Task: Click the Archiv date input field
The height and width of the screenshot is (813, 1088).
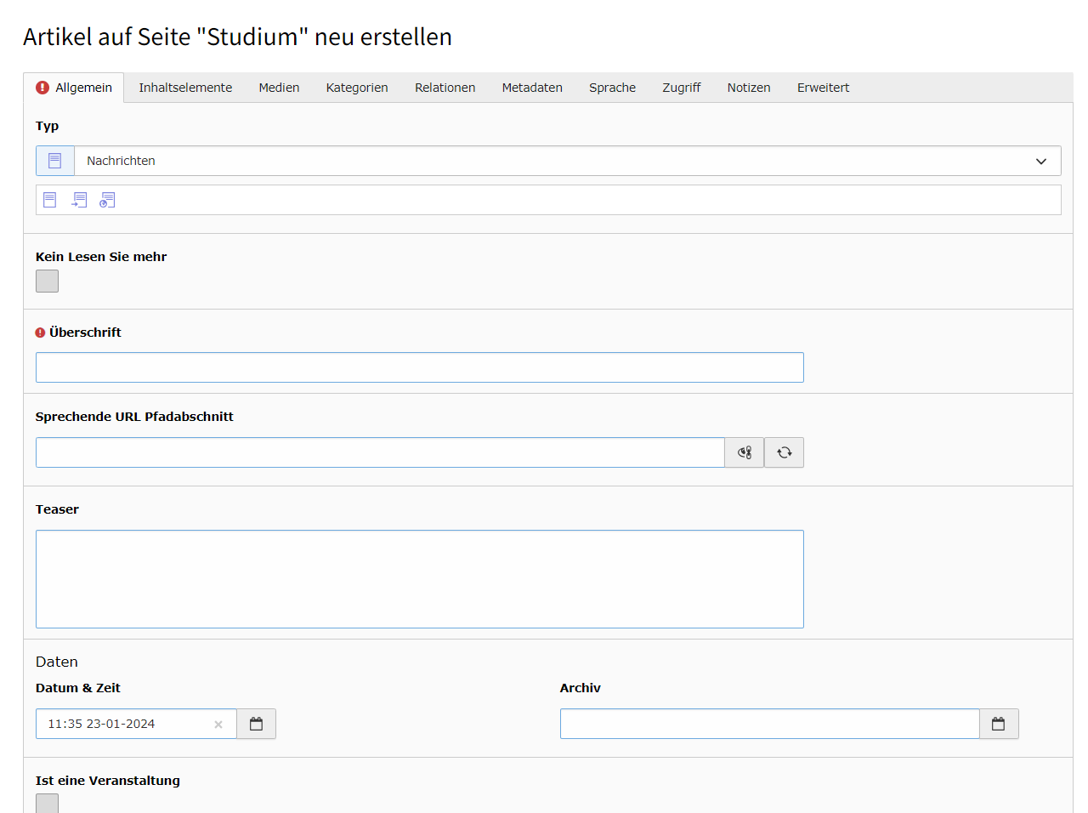Action: click(770, 724)
